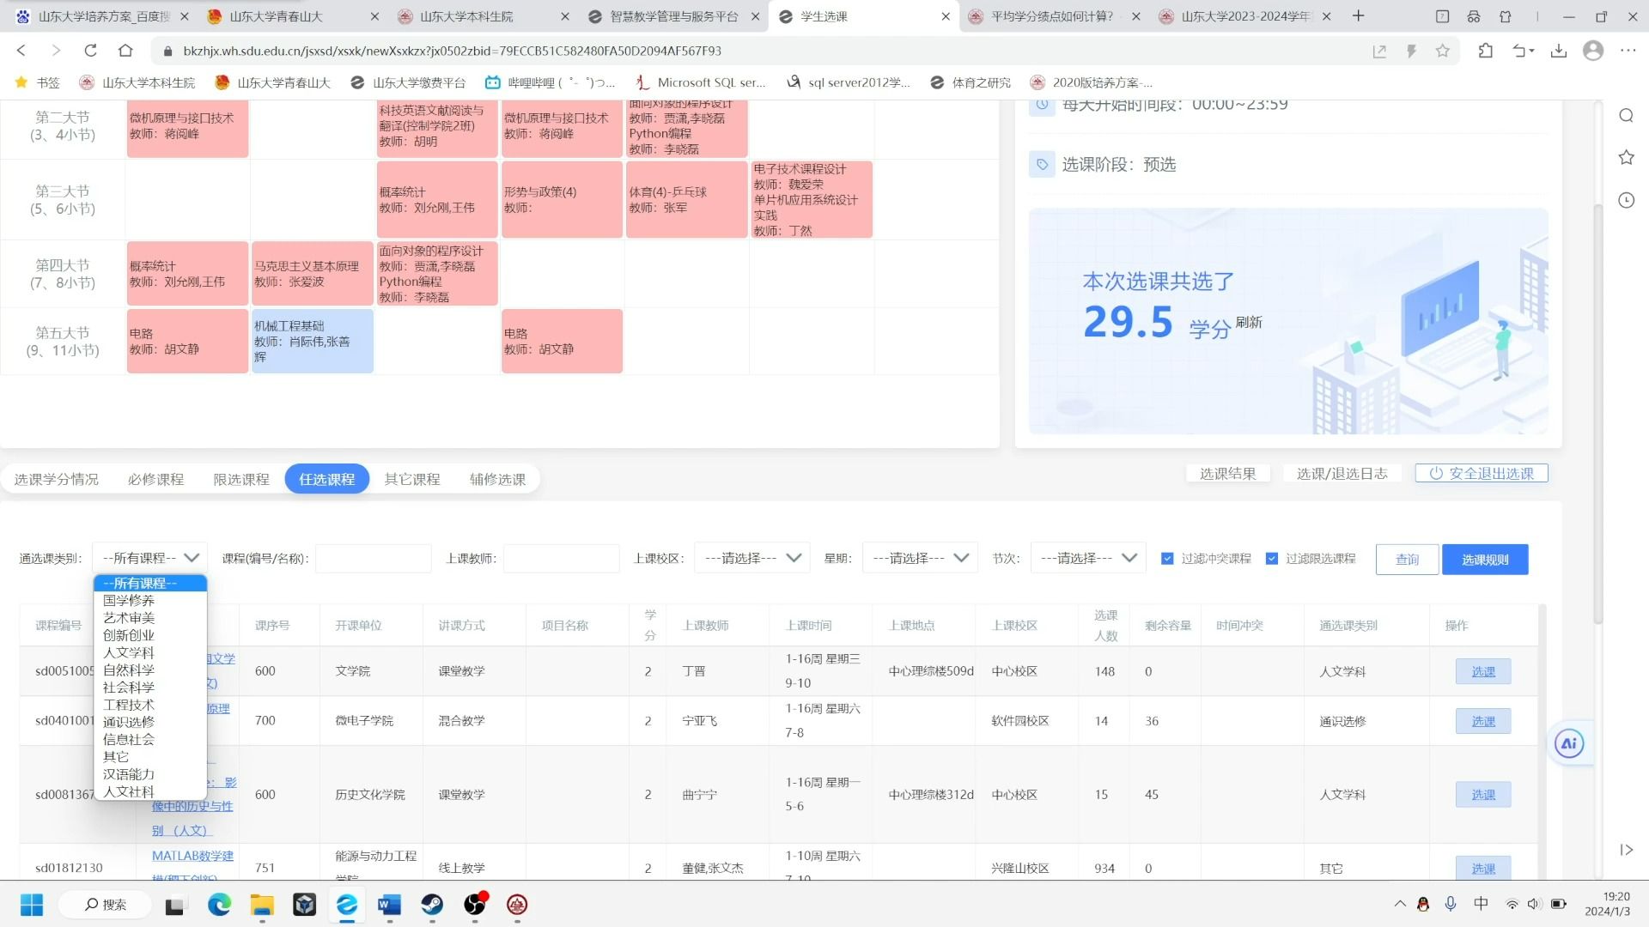Click 选课 for course sd0401001 by 宁亚飞
Screen dimensions: 1649x927
pos(1483,721)
